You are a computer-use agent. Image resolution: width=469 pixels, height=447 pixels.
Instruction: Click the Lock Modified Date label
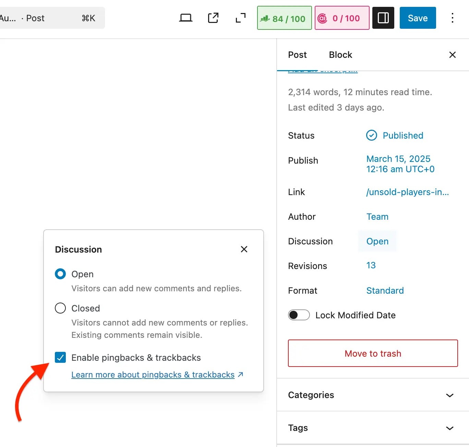356,315
